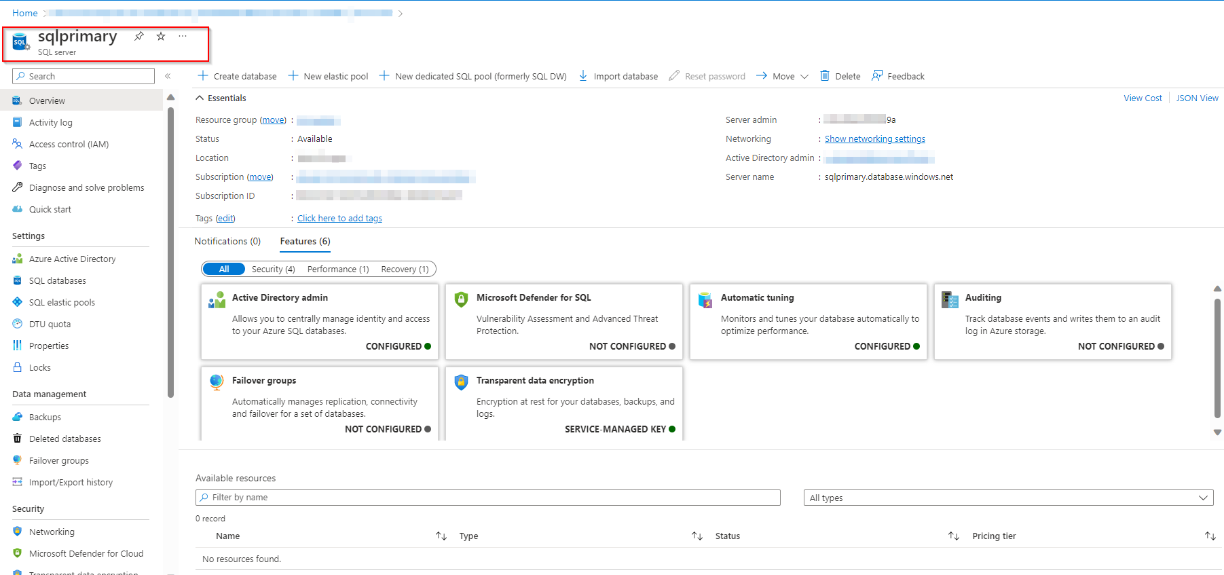Open the All types dropdown

(x=1008, y=498)
